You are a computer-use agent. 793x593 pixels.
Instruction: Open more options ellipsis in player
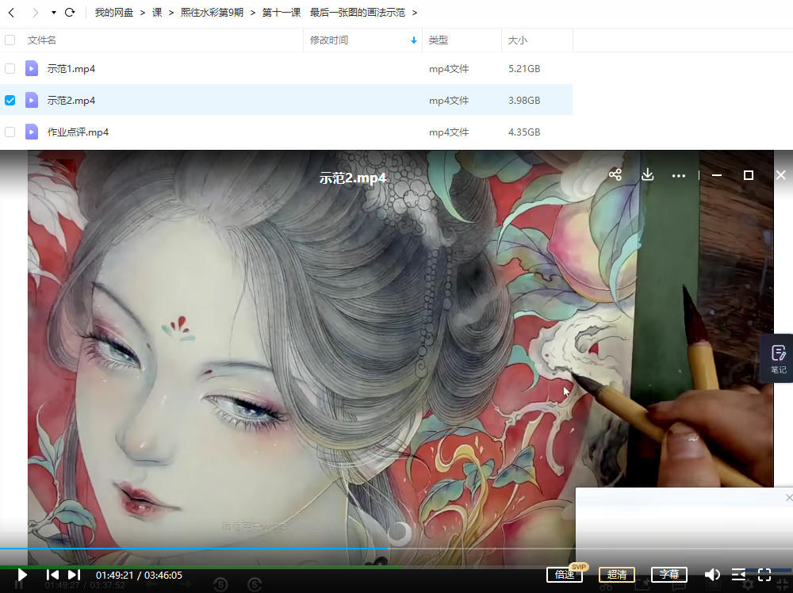[x=678, y=175]
